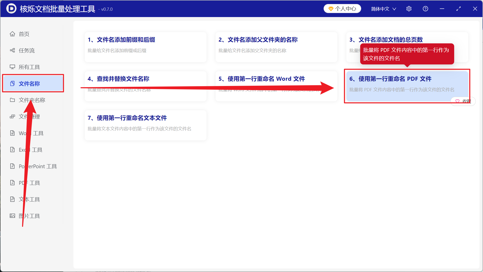Viewport: 483px width, 272px height.
Task: Open 文件名添加父文件夹的名称 tool card
Action: pos(276,47)
